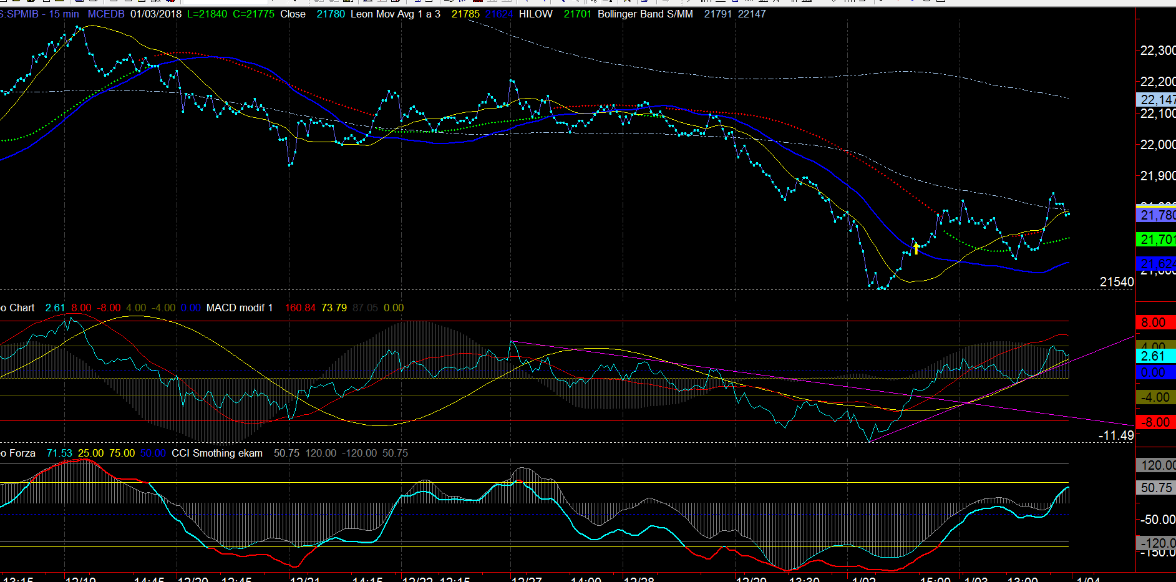Select the CCI Smothing ekam indicator label

(217, 453)
